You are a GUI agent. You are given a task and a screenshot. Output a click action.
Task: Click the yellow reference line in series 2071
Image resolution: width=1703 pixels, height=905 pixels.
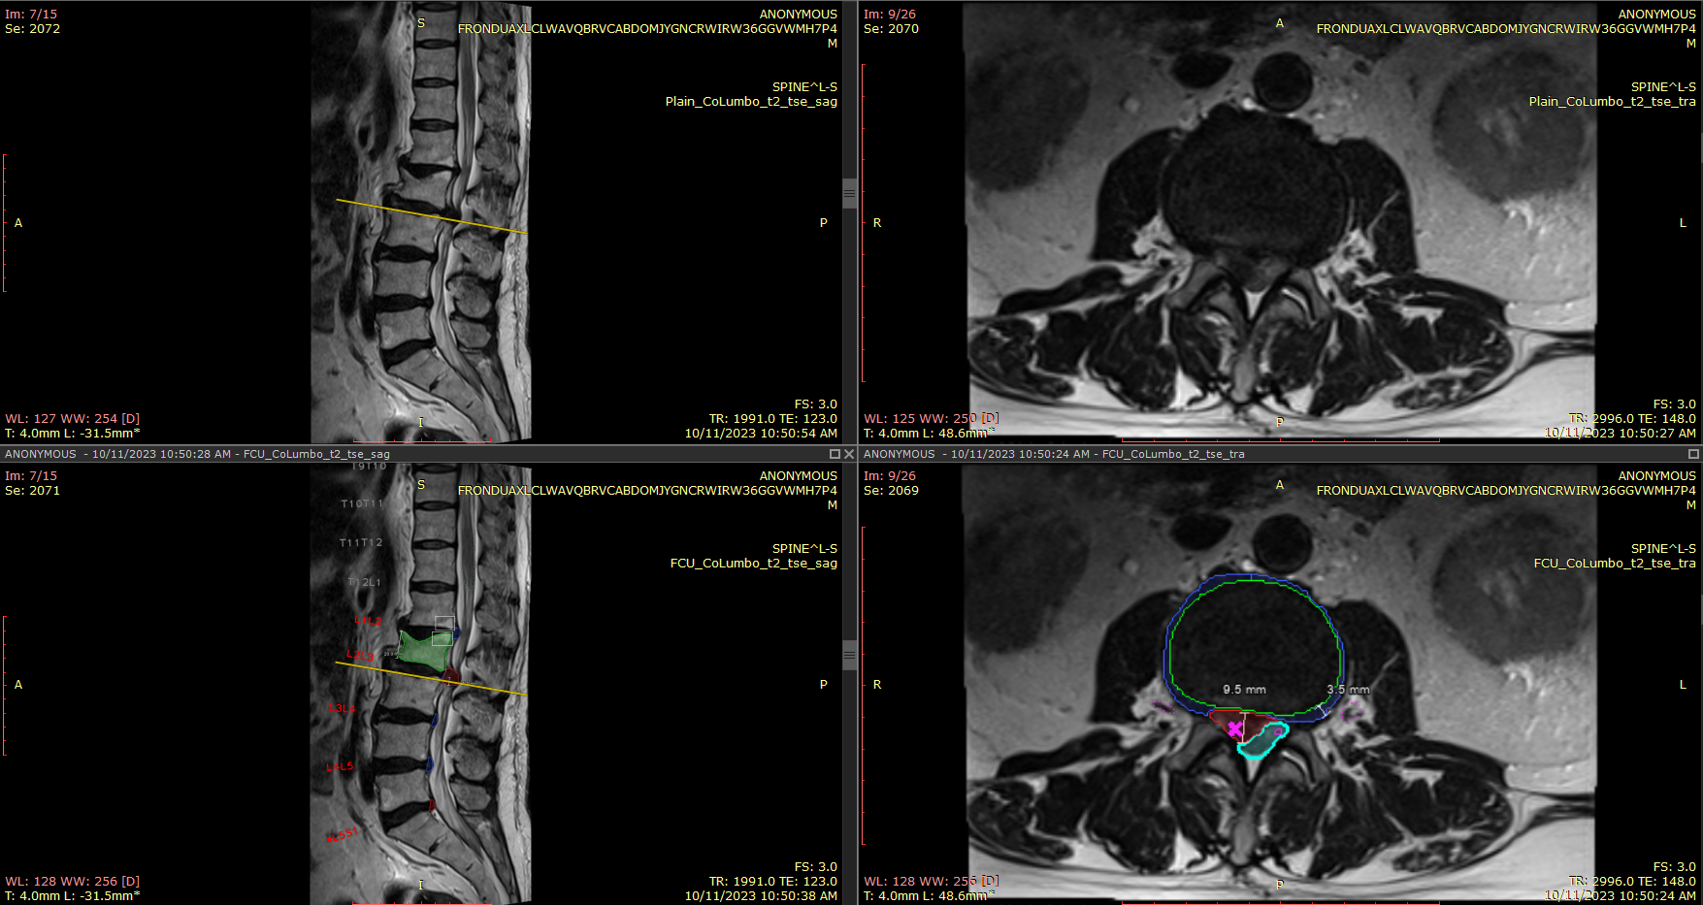pyautogui.click(x=432, y=679)
